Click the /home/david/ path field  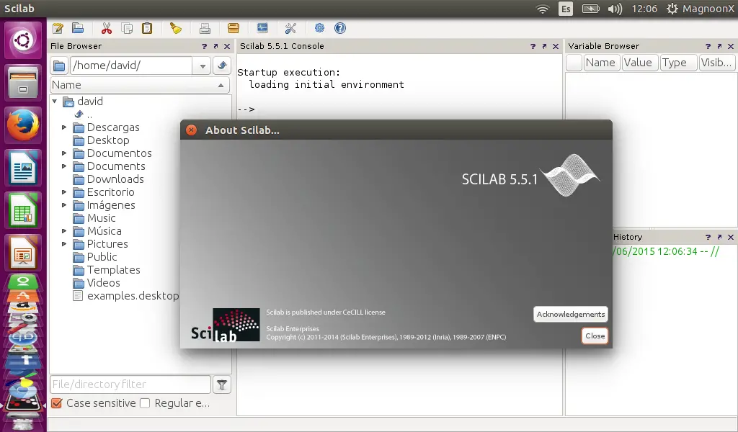131,66
